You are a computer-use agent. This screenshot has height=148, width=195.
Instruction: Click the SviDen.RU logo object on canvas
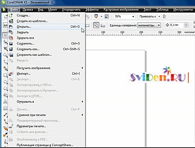tap(158, 74)
